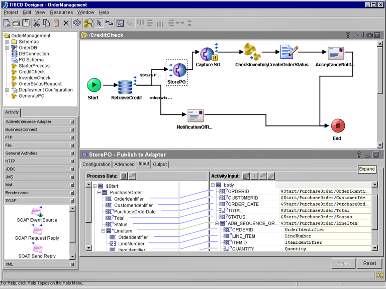The width and height of the screenshot is (386, 289).
Task: Click the Activity Input vertical scrollbar
Action: pyautogui.click(x=374, y=216)
